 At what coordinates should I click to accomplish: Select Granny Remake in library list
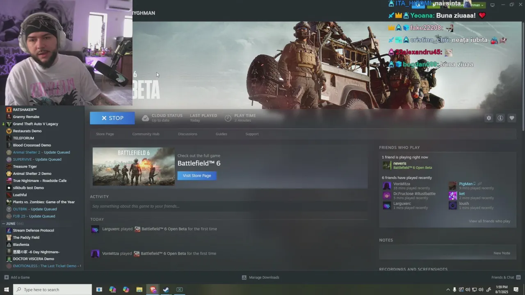click(x=26, y=117)
